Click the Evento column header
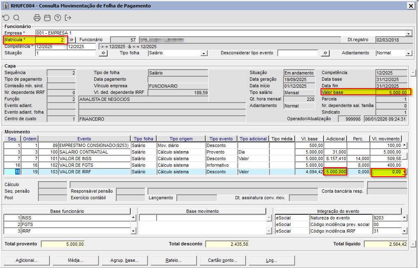 coord(84,139)
